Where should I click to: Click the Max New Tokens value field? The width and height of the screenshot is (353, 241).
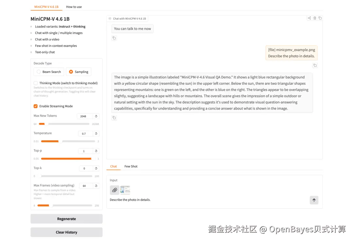85,116
